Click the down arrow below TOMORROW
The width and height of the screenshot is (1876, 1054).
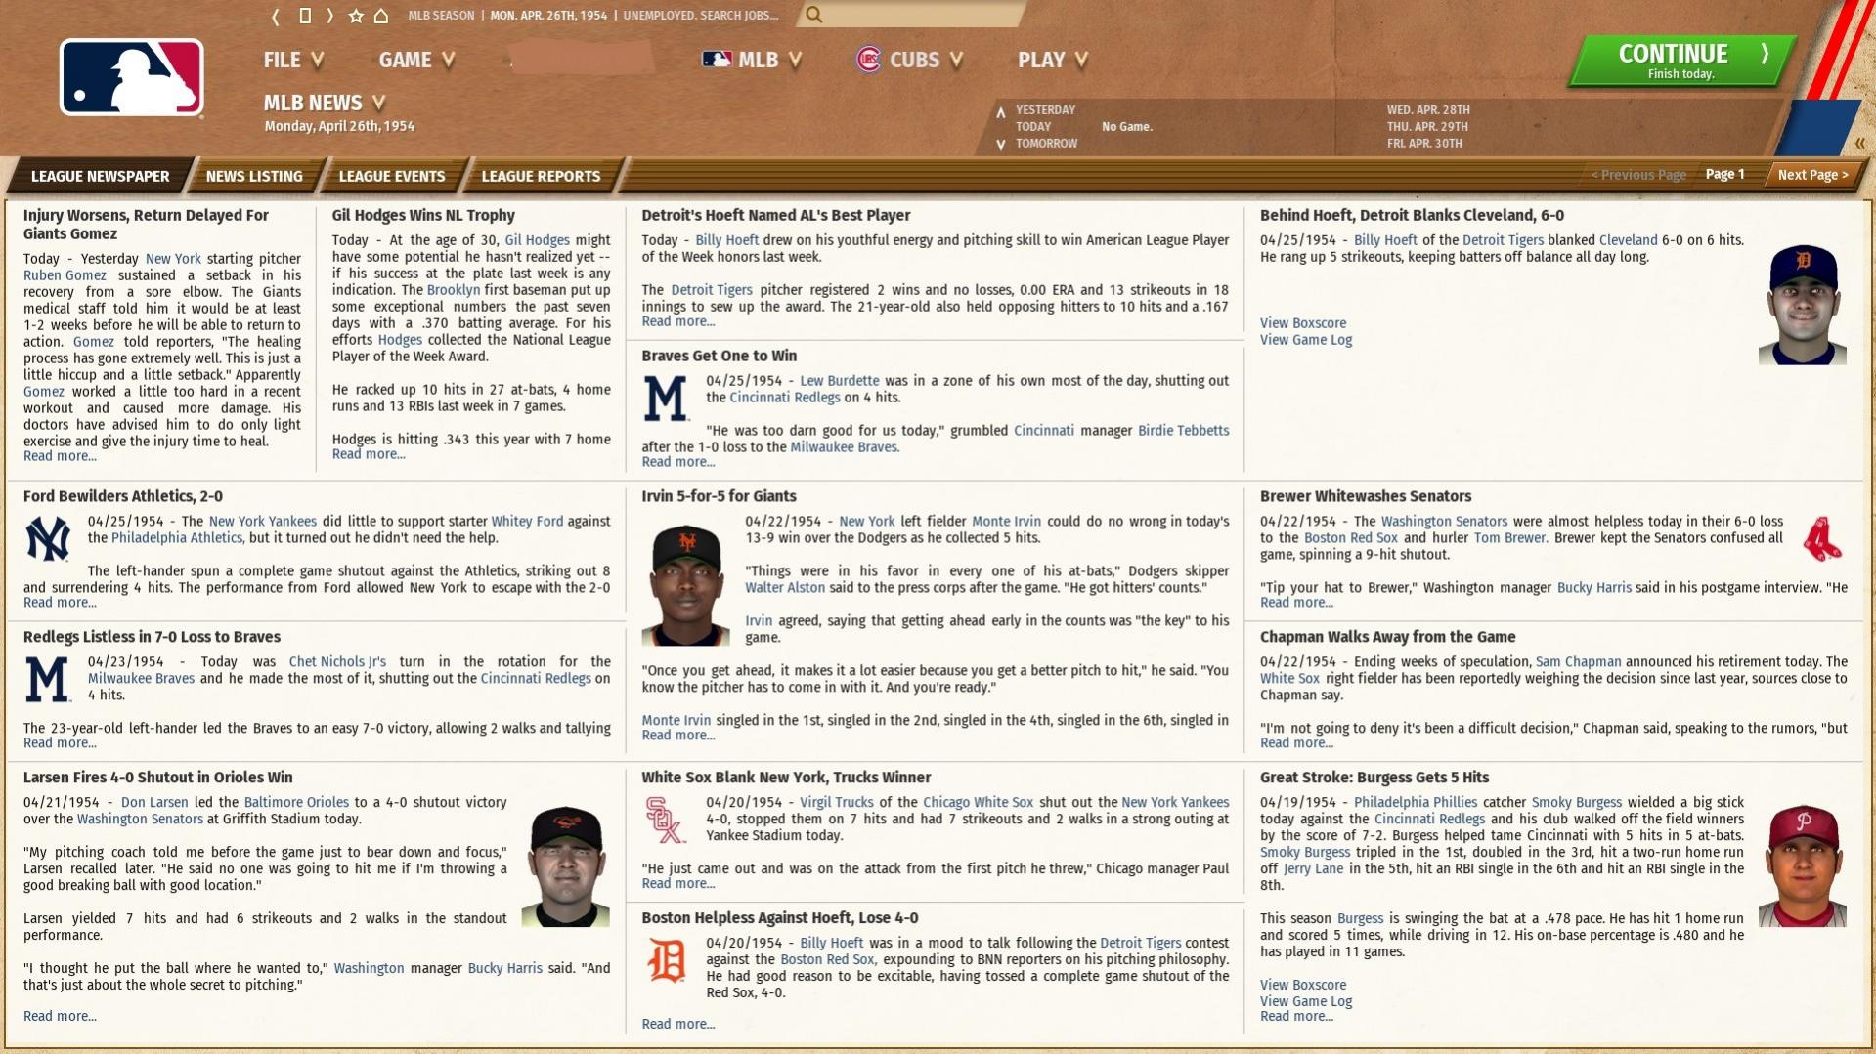point(1000,145)
